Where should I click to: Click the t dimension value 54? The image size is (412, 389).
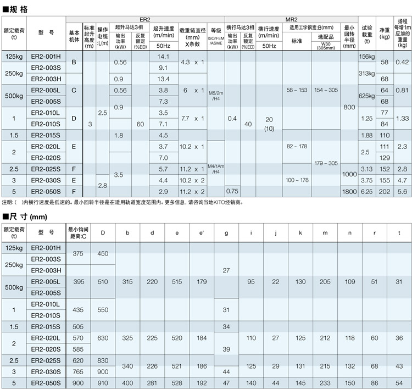pyautogui.click(x=399, y=383)
